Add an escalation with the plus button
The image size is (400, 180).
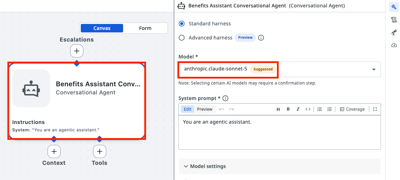tap(77, 51)
